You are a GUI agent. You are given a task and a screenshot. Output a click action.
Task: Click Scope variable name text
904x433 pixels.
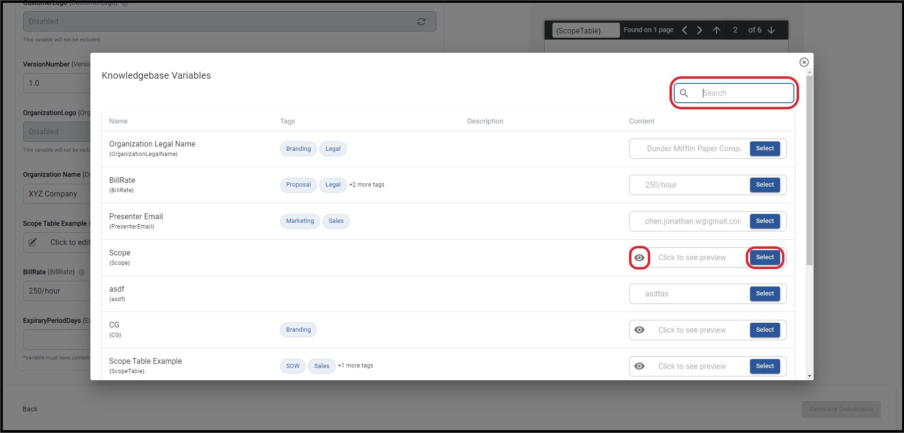tap(120, 253)
